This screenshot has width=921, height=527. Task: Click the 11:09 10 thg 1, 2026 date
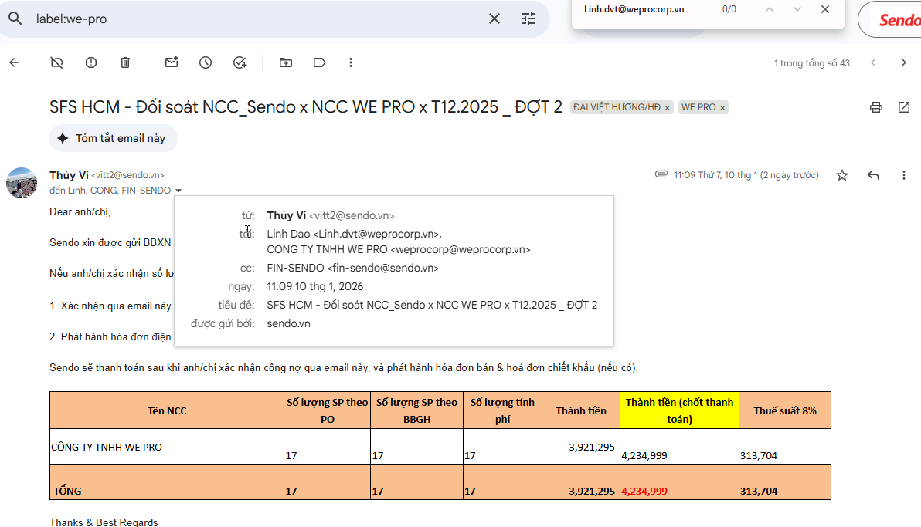(314, 287)
